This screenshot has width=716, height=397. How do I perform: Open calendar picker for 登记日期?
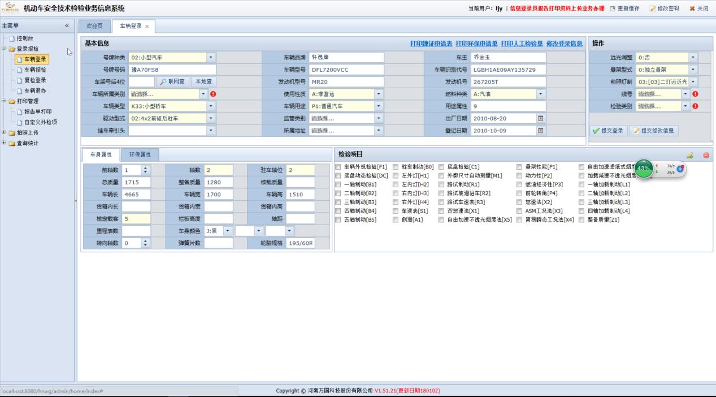pyautogui.click(x=540, y=131)
